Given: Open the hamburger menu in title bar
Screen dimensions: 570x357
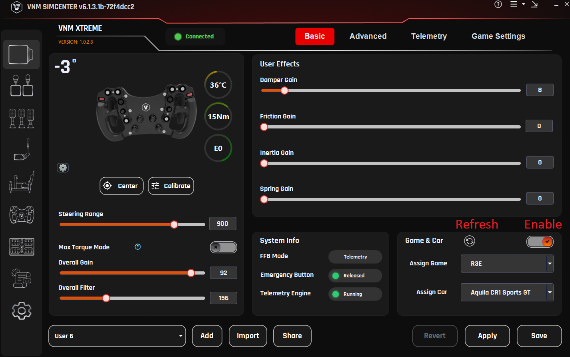Looking at the screenshot, I should click(x=514, y=4).
